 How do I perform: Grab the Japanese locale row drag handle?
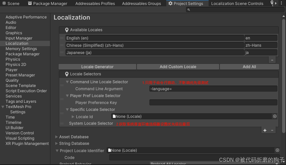62,53
